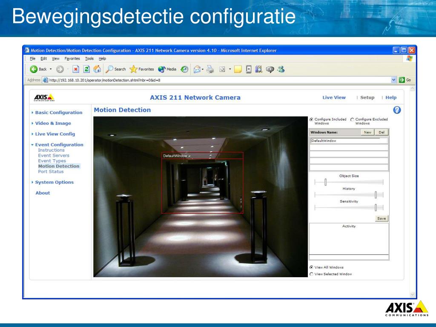Open Instructions under Event Configuration
Image resolution: width=436 pixels, height=327 pixels.
(x=51, y=150)
